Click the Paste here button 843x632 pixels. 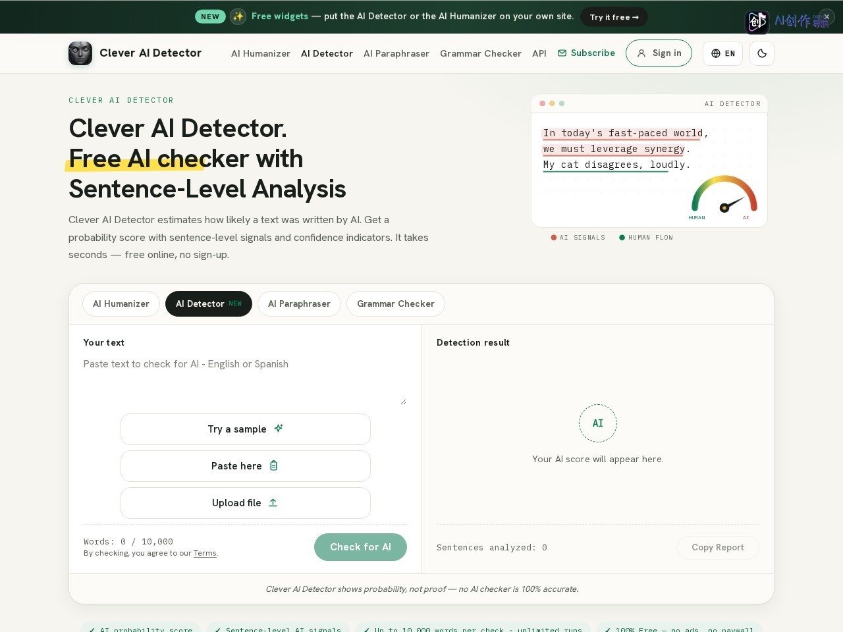(246, 466)
